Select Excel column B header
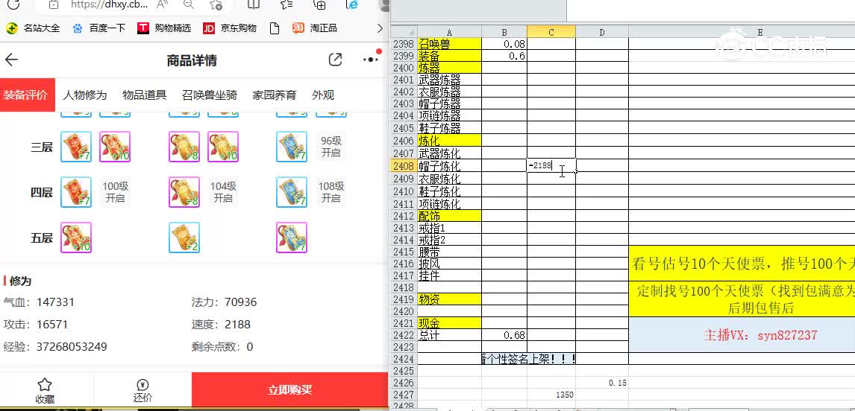The image size is (855, 411). 504,32
